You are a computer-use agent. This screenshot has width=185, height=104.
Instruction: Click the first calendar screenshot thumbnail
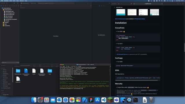(x=121, y=12)
